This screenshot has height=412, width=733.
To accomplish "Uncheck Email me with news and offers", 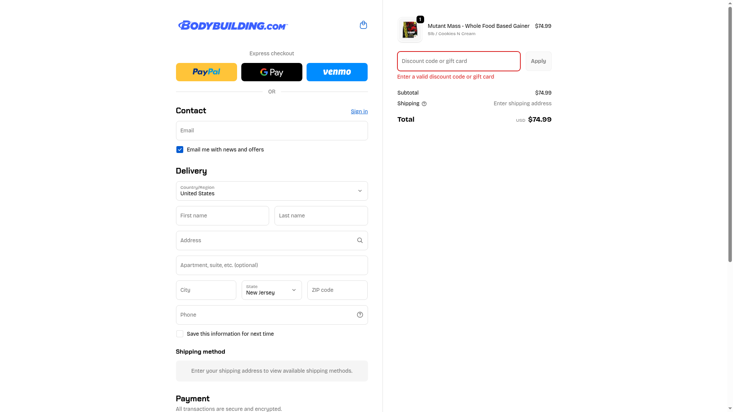I will click(179, 150).
